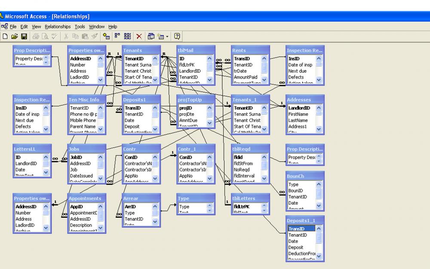Click the New blank document icon

pos(6,37)
